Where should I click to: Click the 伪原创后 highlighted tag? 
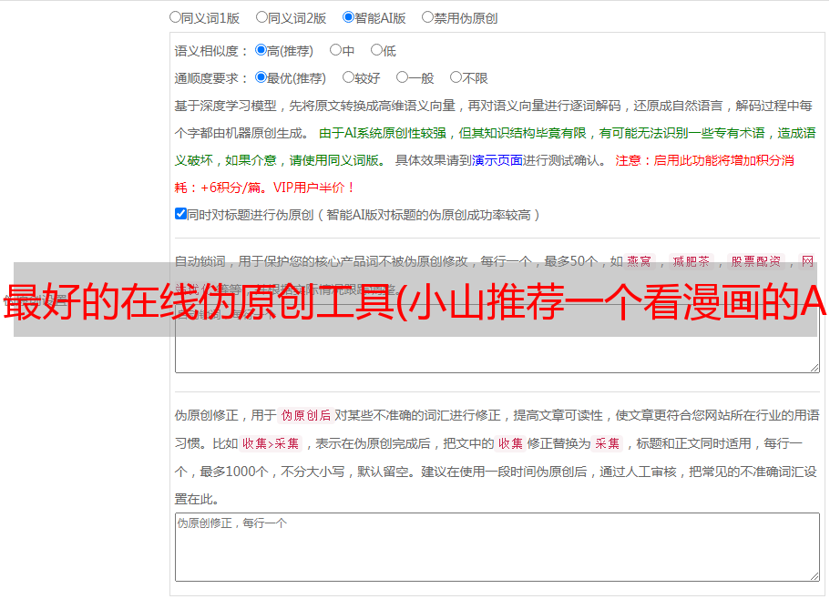tap(306, 415)
